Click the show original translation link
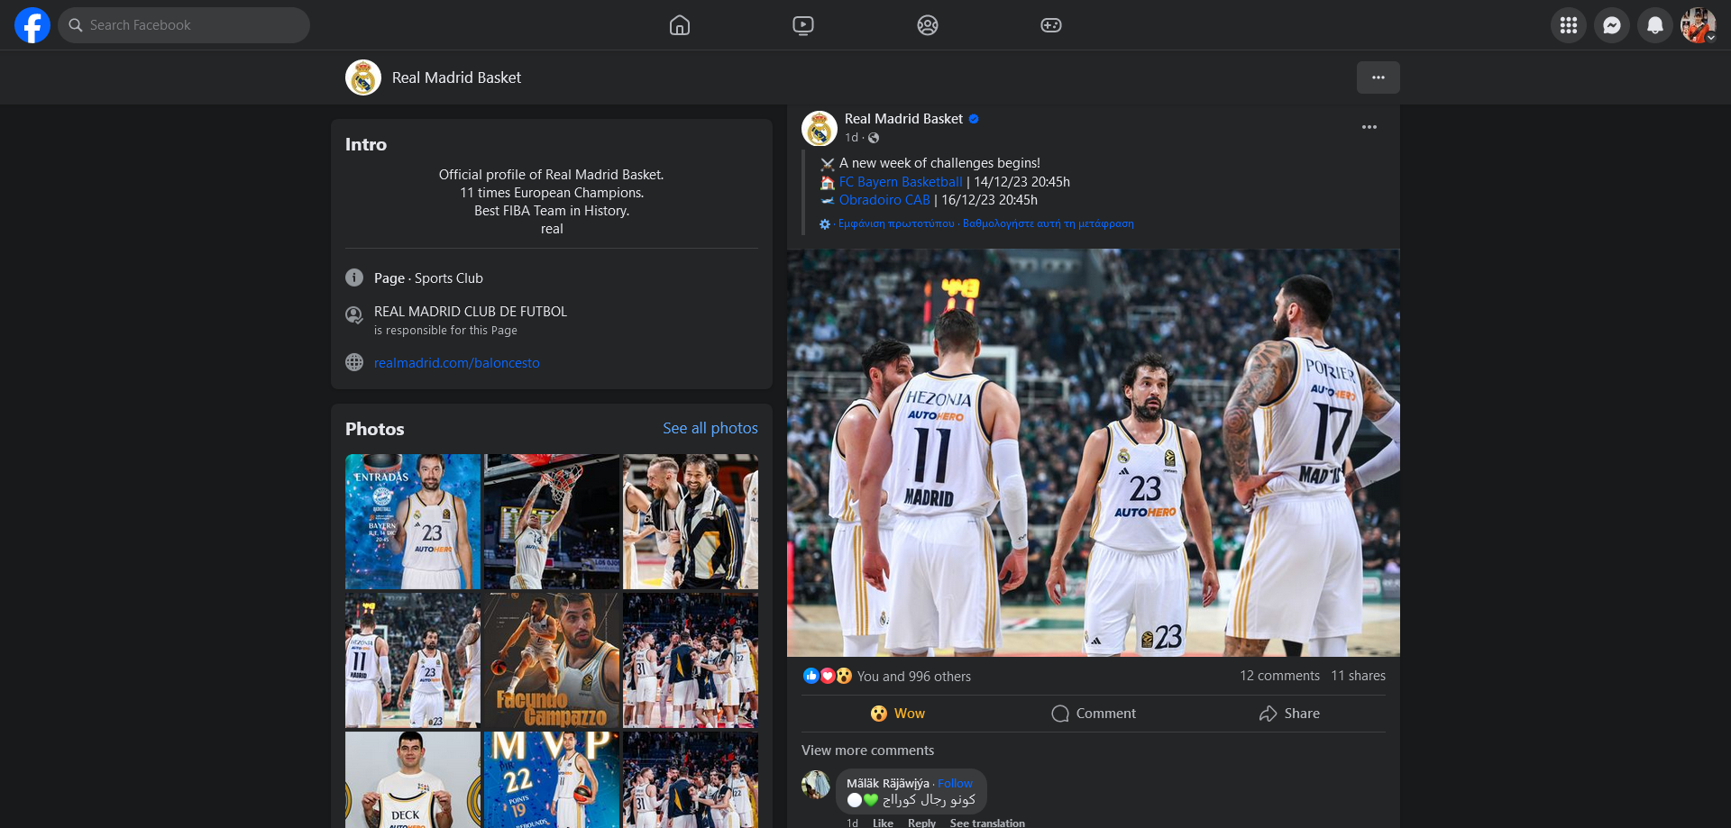 pyautogui.click(x=896, y=223)
